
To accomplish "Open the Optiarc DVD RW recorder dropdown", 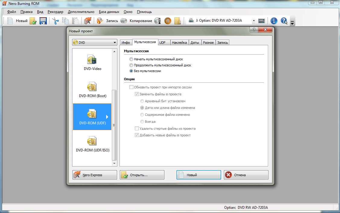I will pyautogui.click(x=254, y=21).
